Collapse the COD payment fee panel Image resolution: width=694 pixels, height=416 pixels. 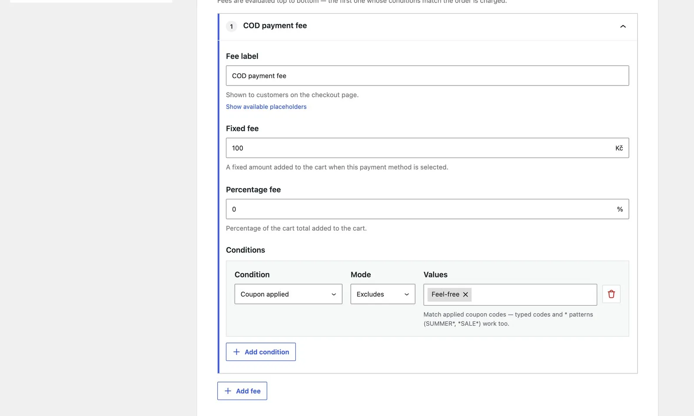(623, 26)
